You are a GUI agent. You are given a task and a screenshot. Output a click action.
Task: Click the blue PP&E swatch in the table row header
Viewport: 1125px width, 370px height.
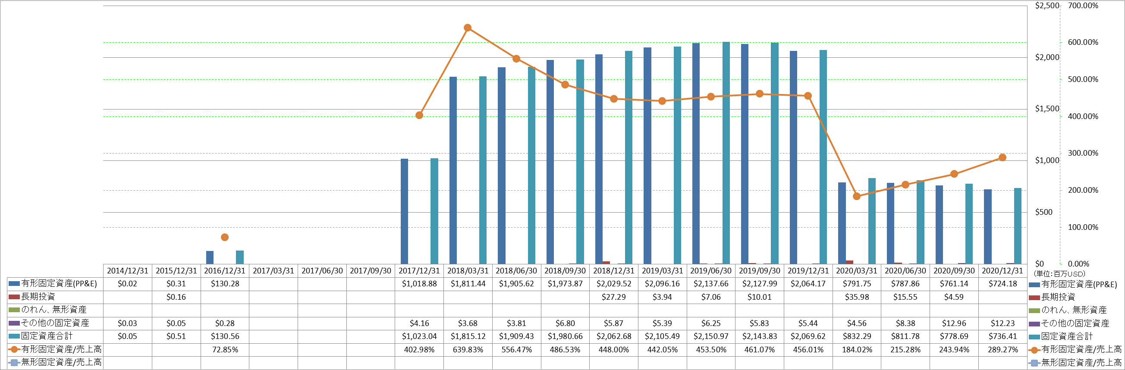pyautogui.click(x=14, y=284)
